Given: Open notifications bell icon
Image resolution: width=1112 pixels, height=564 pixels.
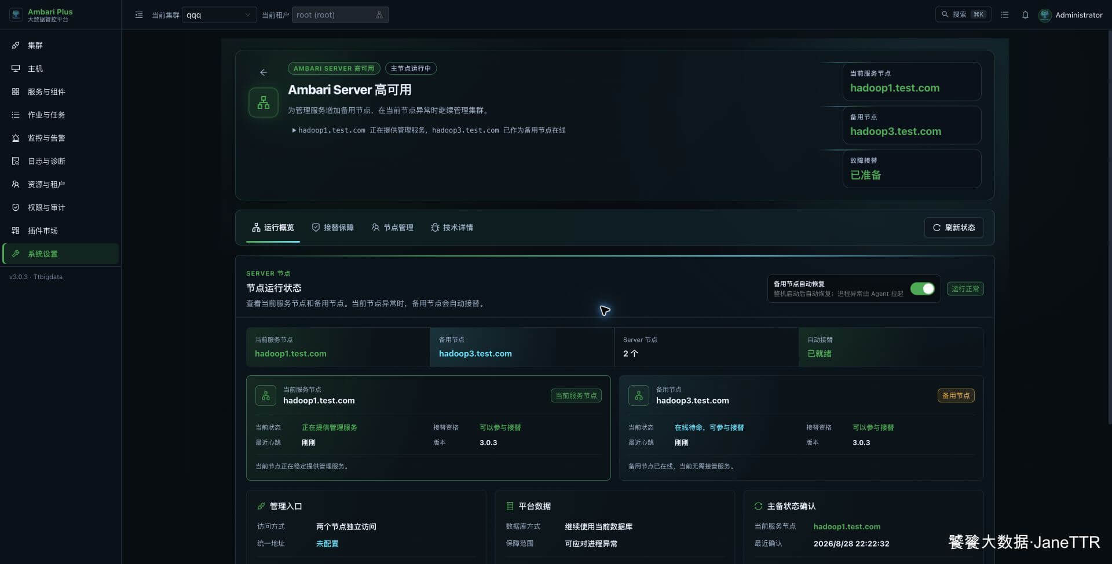Looking at the screenshot, I should tap(1025, 15).
